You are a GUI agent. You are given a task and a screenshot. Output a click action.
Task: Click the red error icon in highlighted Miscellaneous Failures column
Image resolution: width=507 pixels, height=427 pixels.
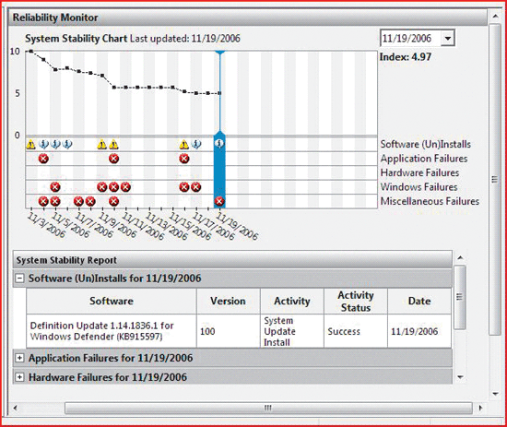(x=219, y=201)
